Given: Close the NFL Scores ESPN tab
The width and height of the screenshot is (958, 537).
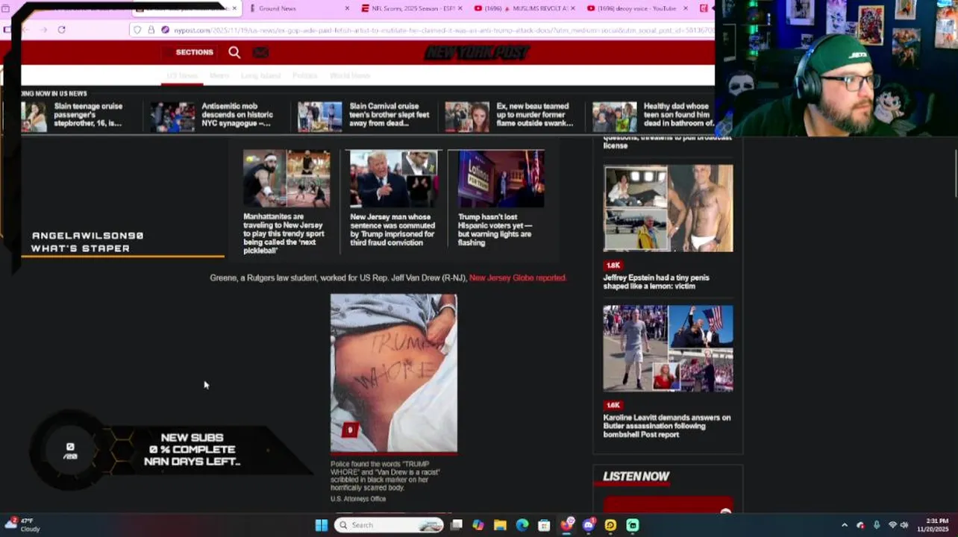Looking at the screenshot, I should (x=460, y=8).
